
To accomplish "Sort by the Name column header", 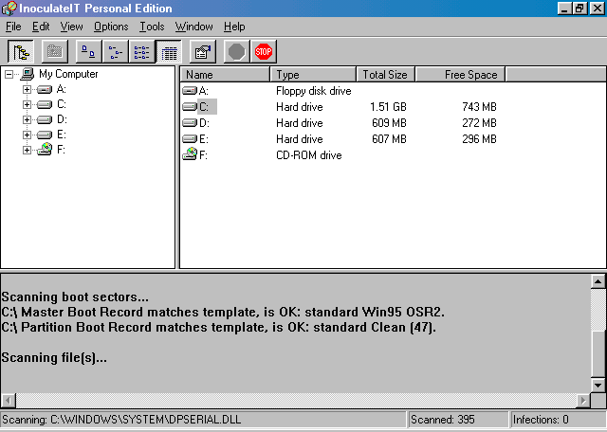I will coord(225,75).
